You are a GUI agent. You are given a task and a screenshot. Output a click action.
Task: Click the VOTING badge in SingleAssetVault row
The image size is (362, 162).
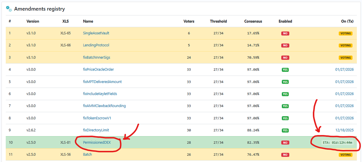tap(345, 33)
